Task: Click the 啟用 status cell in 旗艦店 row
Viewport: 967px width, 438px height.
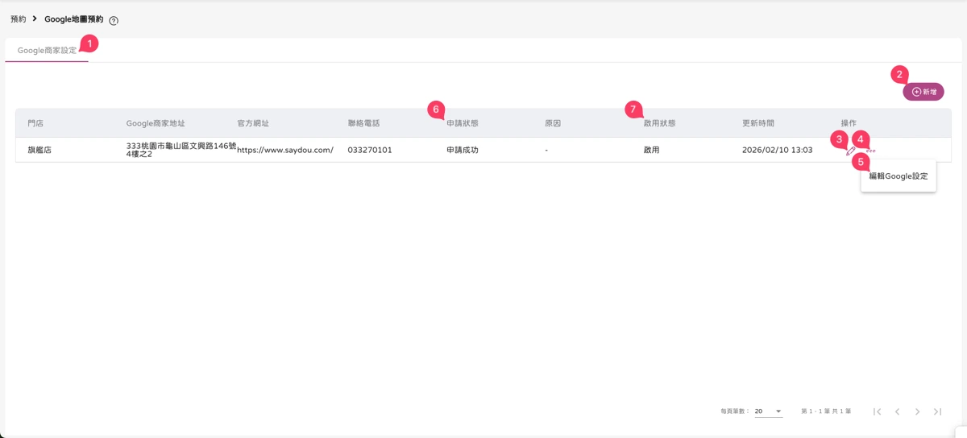Action: (x=651, y=150)
